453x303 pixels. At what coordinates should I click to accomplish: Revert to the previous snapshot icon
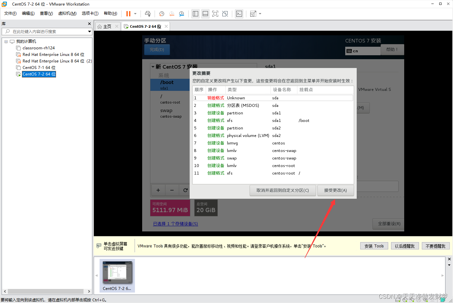[x=172, y=14]
